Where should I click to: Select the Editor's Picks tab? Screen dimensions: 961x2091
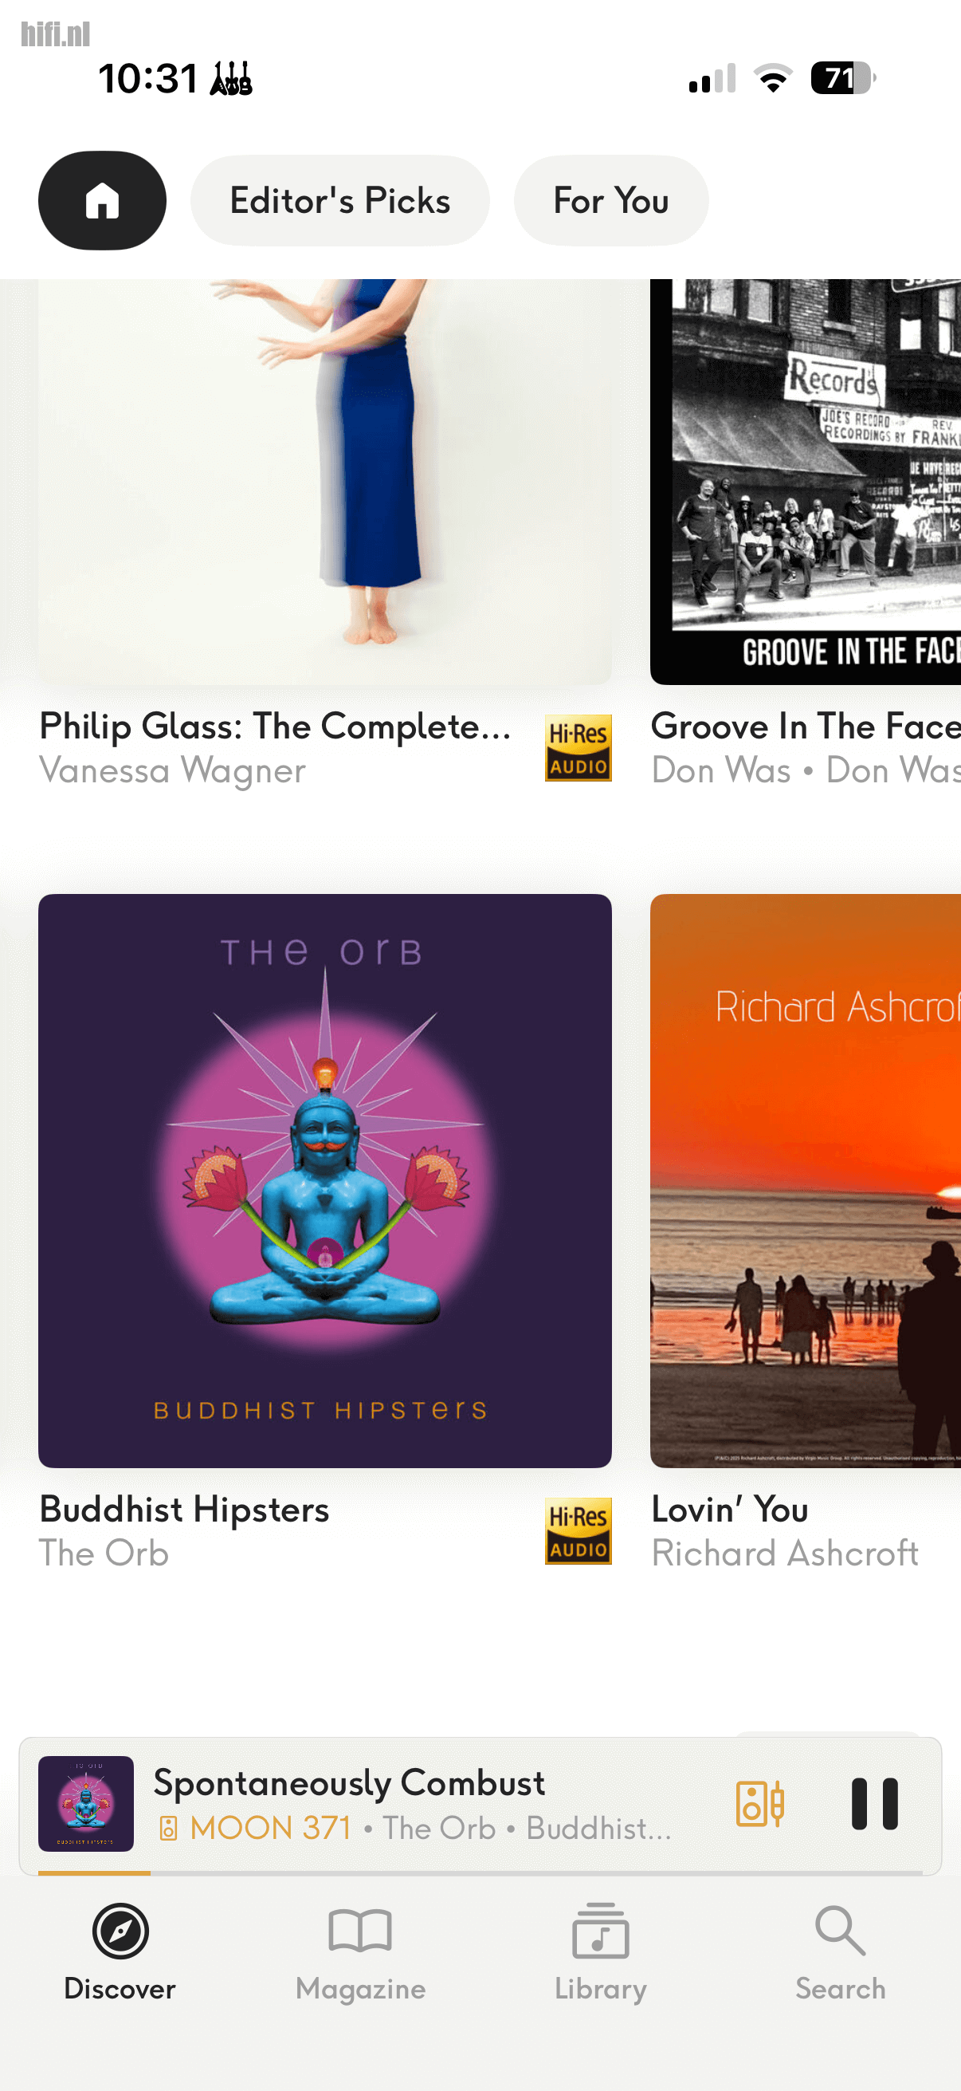[x=339, y=200]
